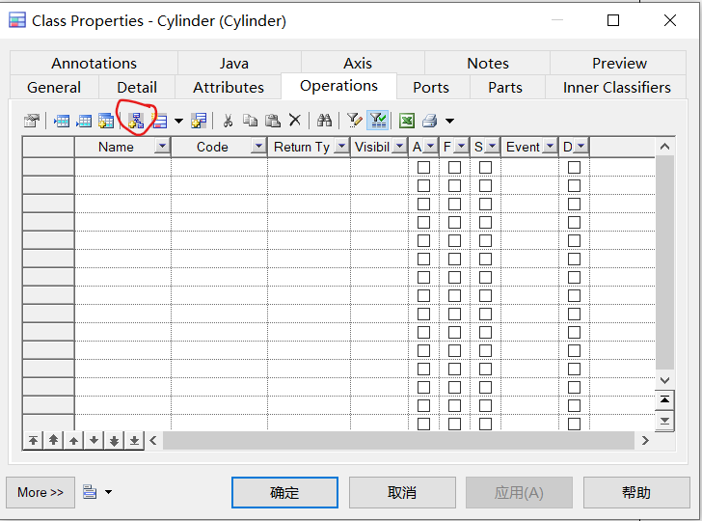
Task: Click the Delete X icon
Action: (295, 121)
